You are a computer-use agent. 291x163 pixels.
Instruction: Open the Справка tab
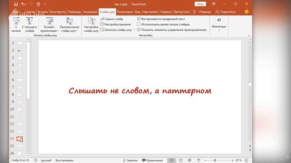(x=166, y=12)
